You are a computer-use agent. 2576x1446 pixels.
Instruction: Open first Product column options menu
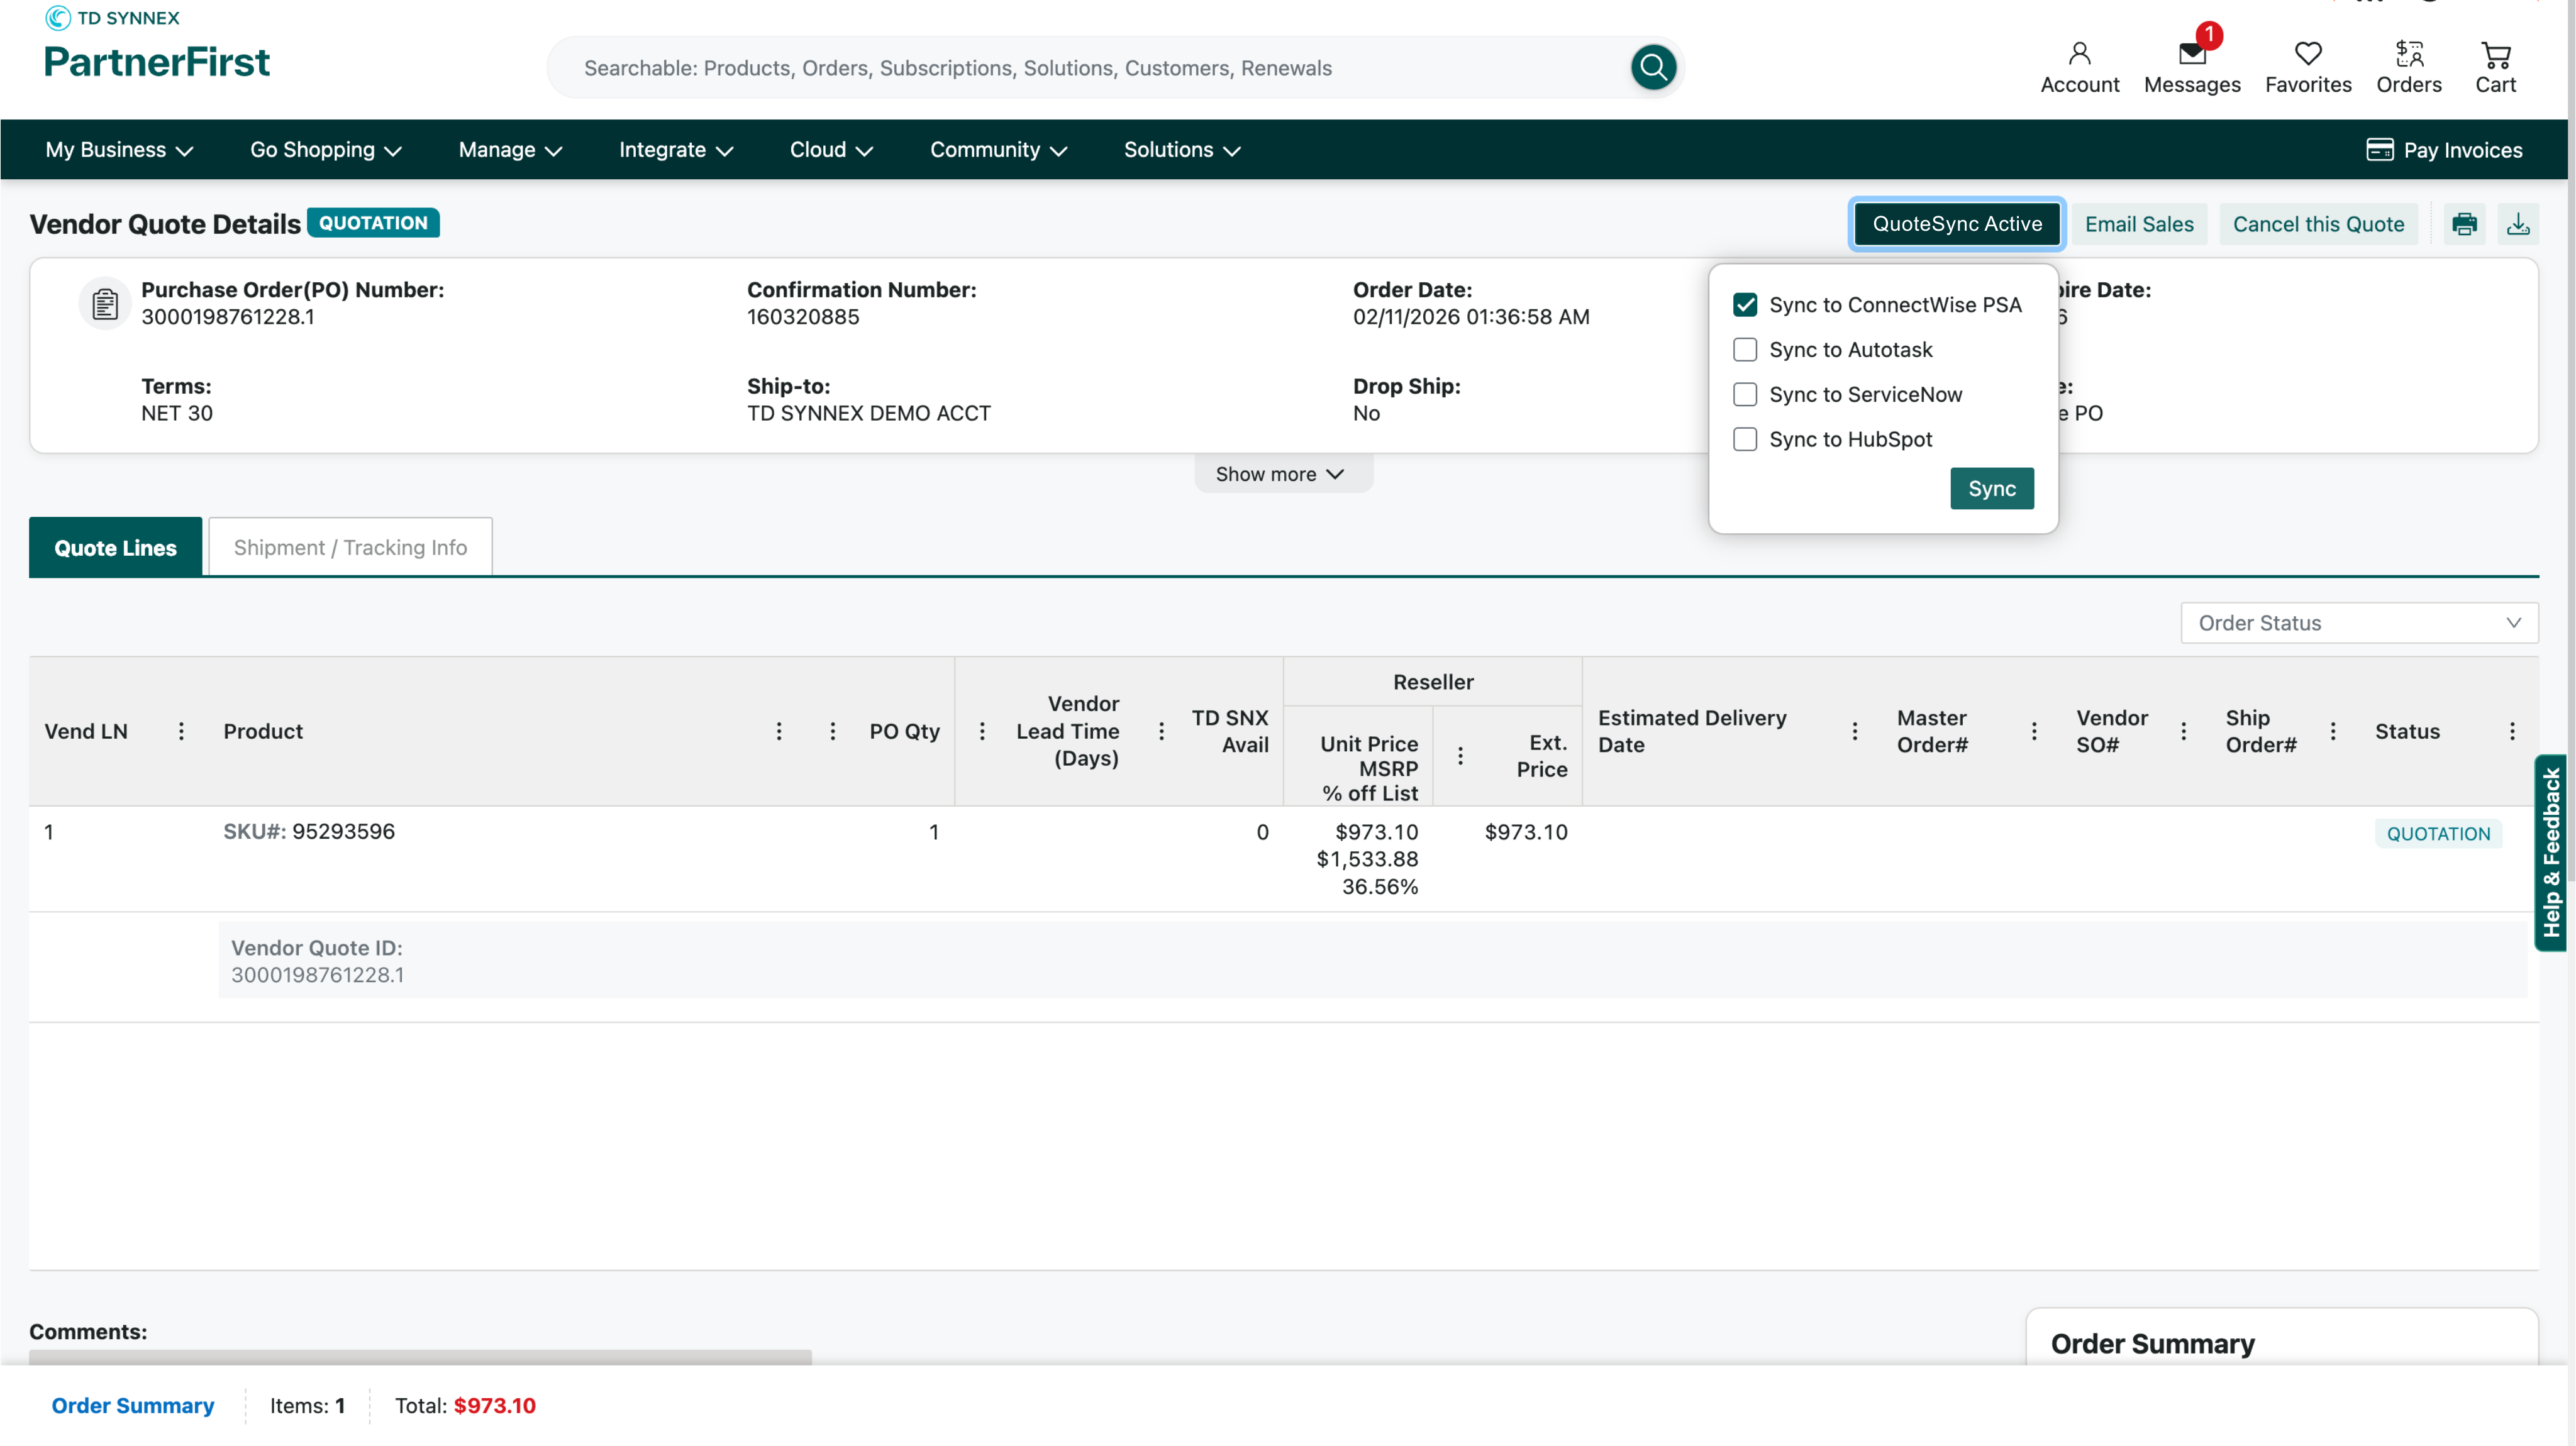(779, 731)
